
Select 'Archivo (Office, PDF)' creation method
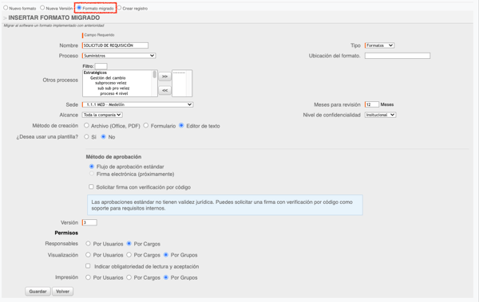click(86, 125)
